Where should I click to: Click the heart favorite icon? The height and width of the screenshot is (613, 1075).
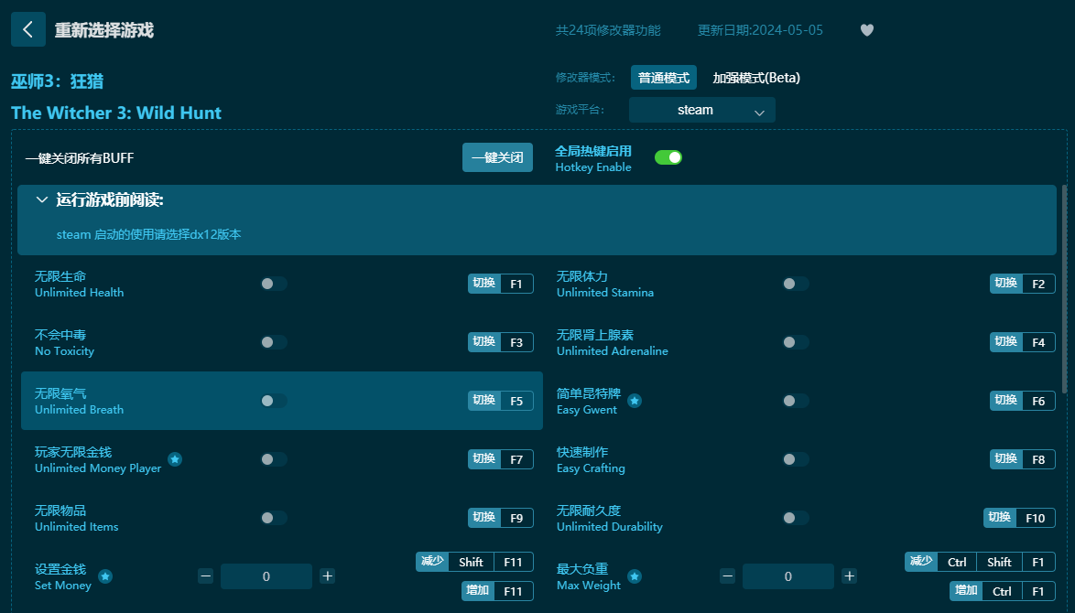pos(866,30)
